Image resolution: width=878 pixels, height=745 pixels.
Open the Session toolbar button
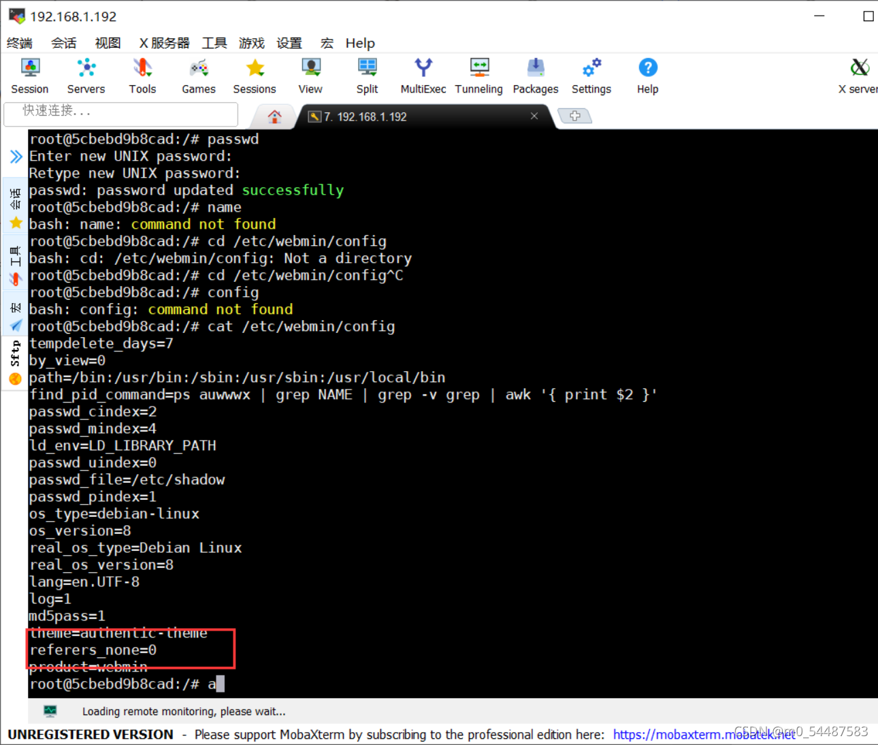click(30, 76)
